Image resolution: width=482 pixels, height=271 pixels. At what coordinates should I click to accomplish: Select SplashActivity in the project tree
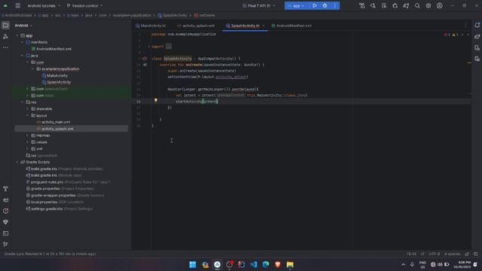click(56, 82)
